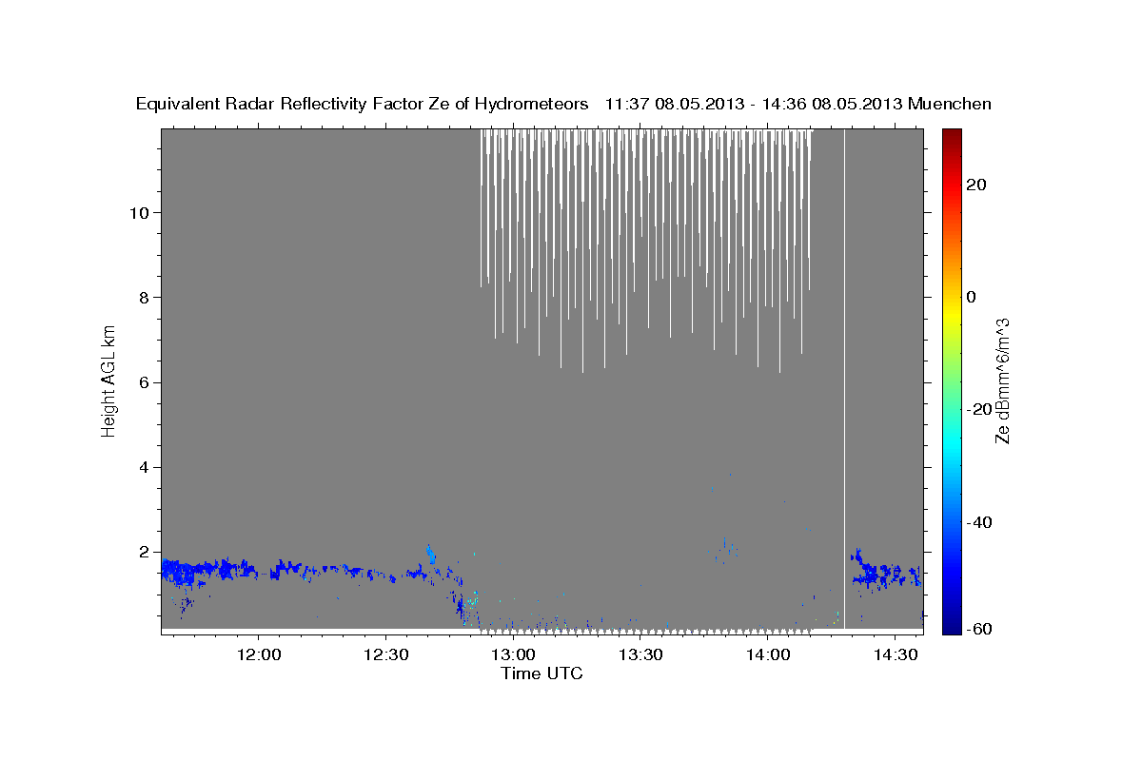Click the colorbar tick label 0
Viewport: 1142px width, 761px height.
971,297
